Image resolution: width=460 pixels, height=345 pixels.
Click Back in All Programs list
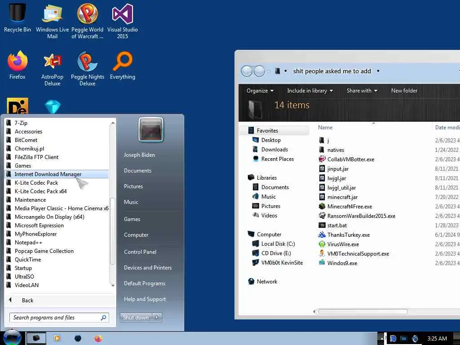pyautogui.click(x=27, y=301)
